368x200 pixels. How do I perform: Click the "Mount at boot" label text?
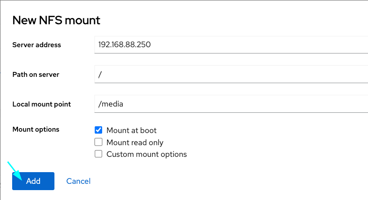pyautogui.click(x=131, y=130)
